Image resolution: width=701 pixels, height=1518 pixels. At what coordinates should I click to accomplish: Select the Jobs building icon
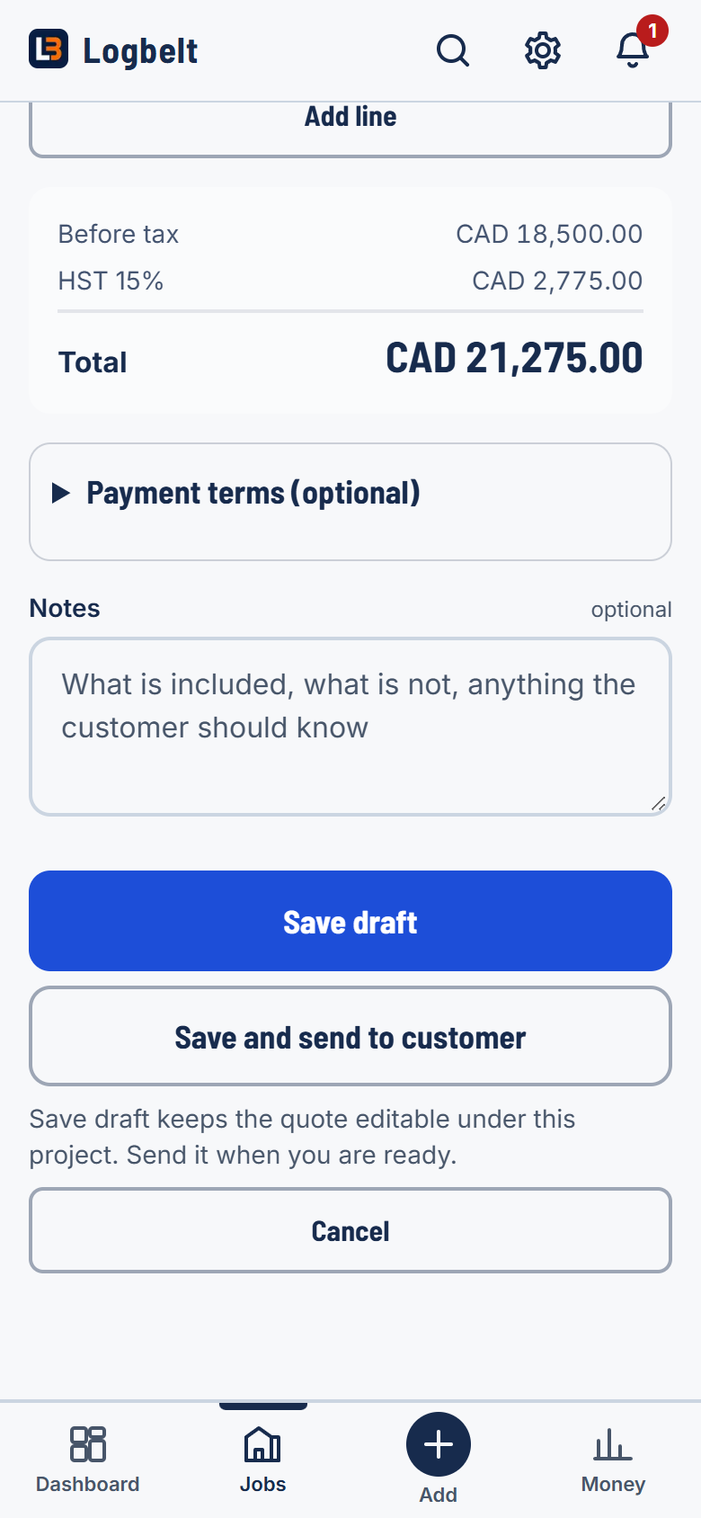click(262, 1443)
